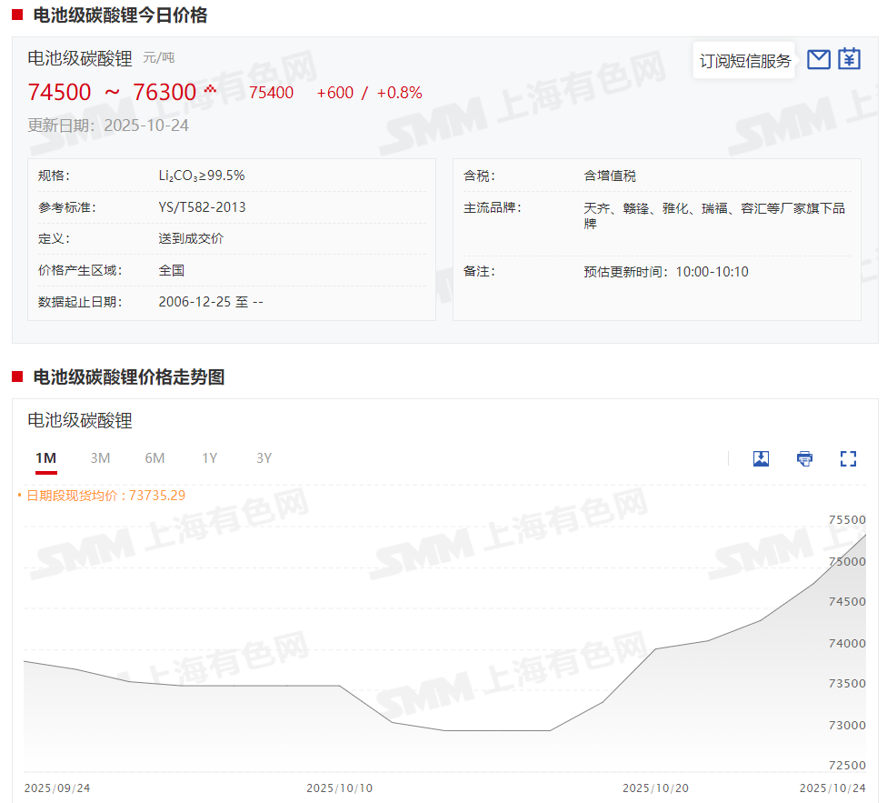This screenshot has height=803, width=887.
Task: Print the price trend chart
Action: click(x=804, y=458)
